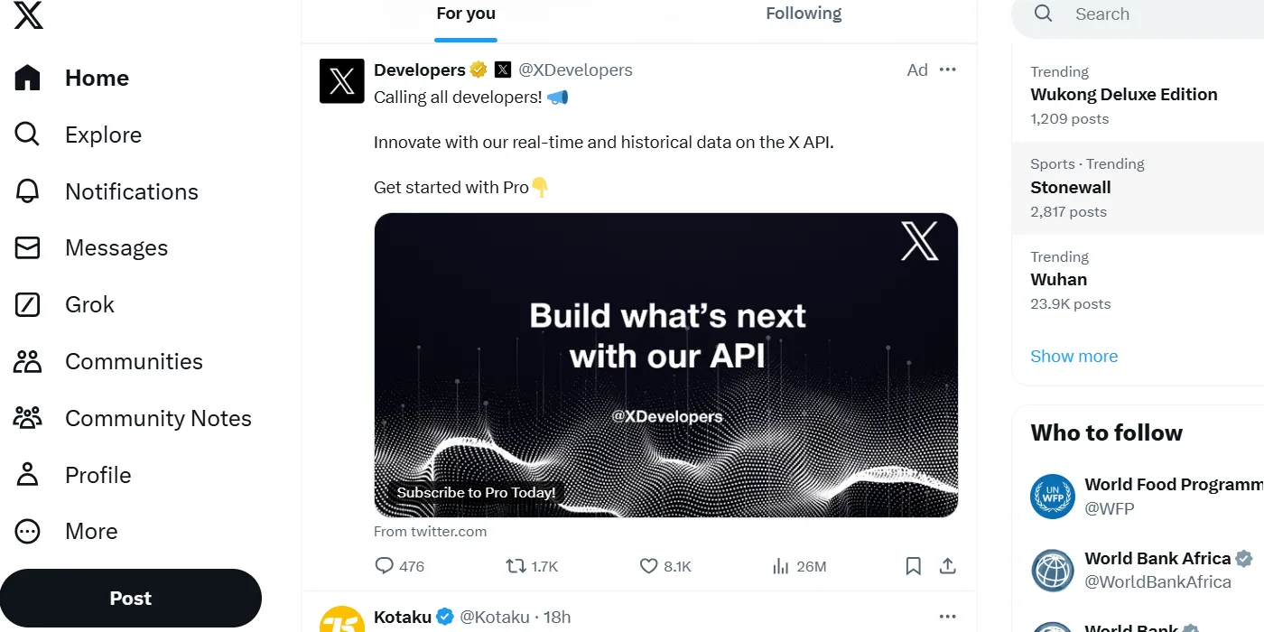Reply to the Developers post
The height and width of the screenshot is (632, 1264).
click(x=385, y=566)
